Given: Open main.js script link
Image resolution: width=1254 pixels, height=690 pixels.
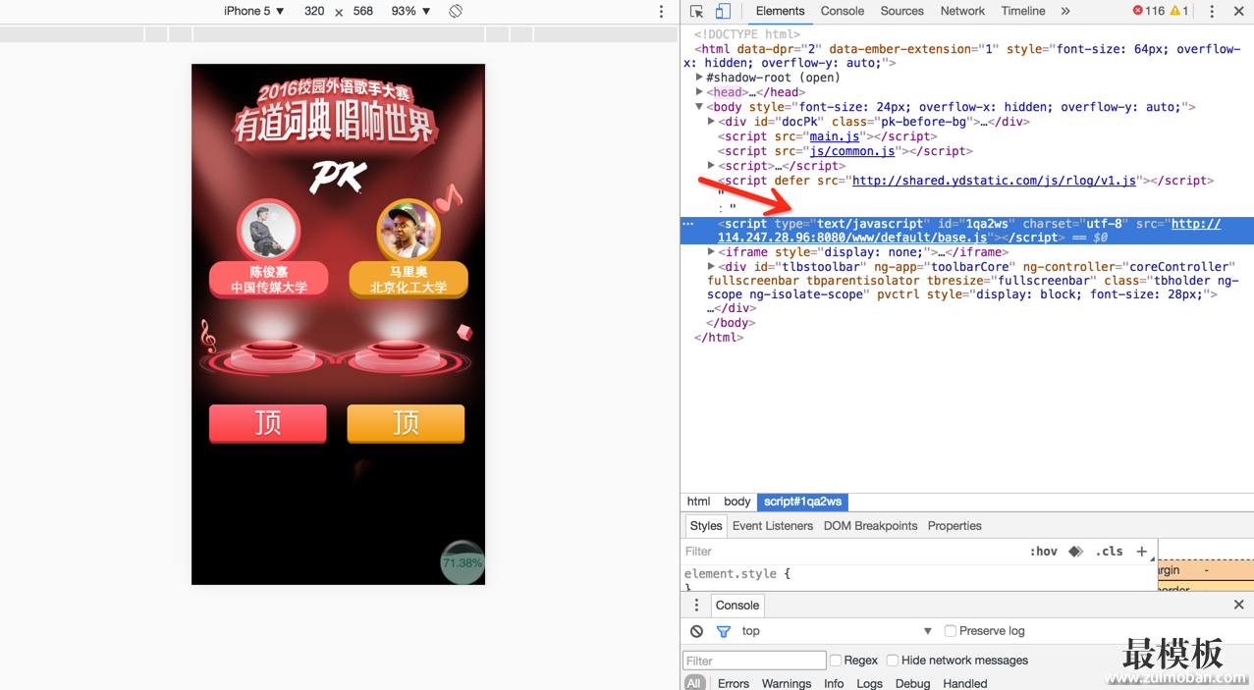Looking at the screenshot, I should [x=834, y=136].
